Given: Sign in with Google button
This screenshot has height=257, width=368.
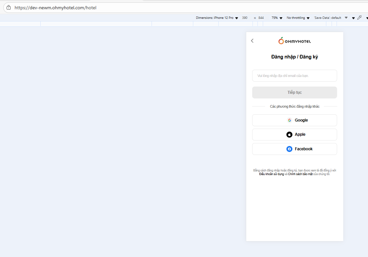Looking at the screenshot, I should [x=295, y=120].
